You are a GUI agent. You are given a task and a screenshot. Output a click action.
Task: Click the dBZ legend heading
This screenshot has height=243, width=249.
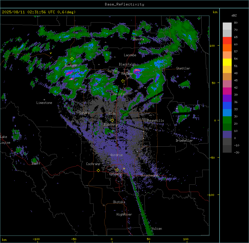click(234, 16)
